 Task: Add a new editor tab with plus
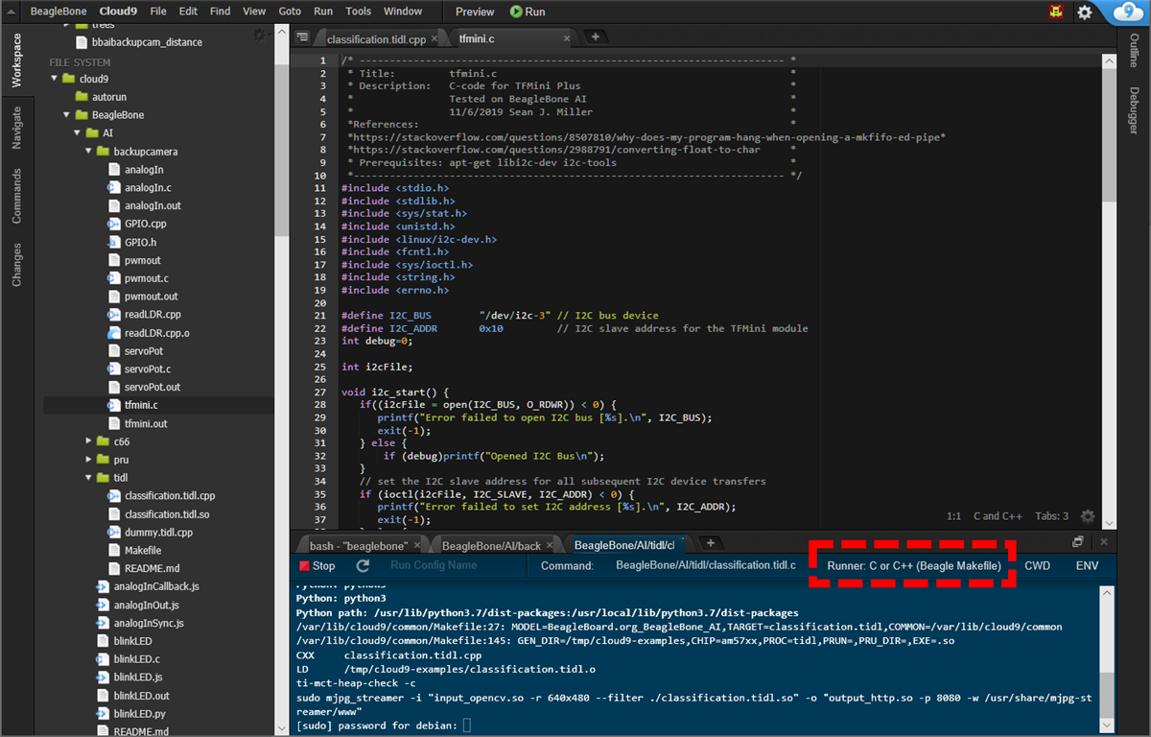coord(595,37)
